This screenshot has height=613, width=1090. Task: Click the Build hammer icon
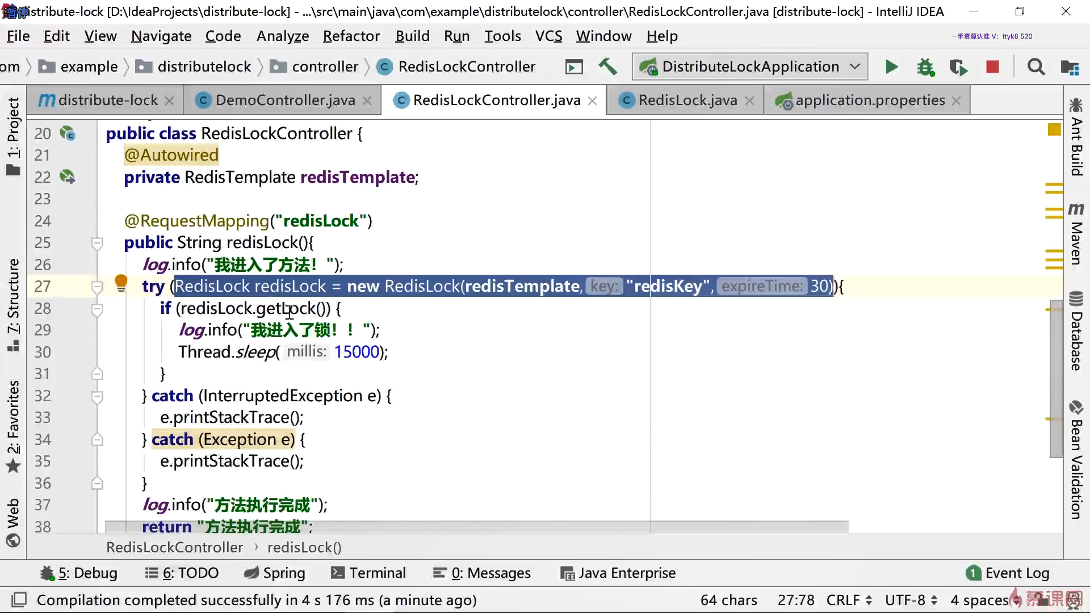pos(607,66)
